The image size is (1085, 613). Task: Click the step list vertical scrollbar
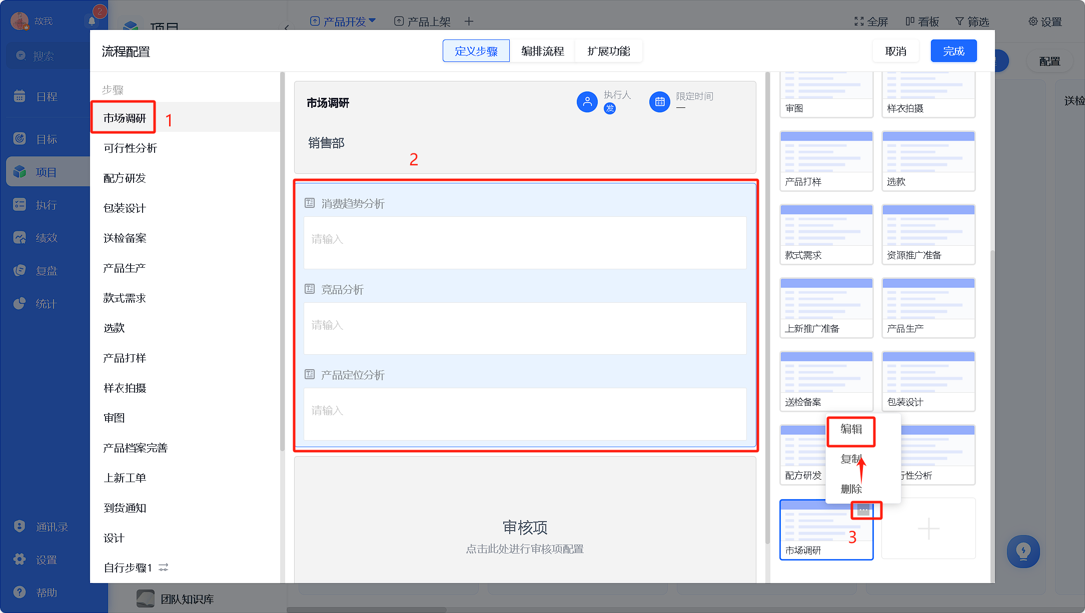282,261
